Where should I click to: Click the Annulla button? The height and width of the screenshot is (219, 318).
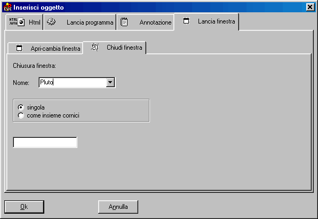pyautogui.click(x=118, y=207)
